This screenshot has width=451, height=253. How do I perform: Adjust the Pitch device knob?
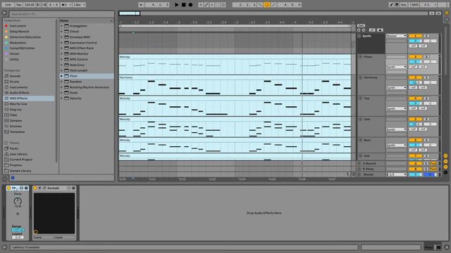pos(18,202)
